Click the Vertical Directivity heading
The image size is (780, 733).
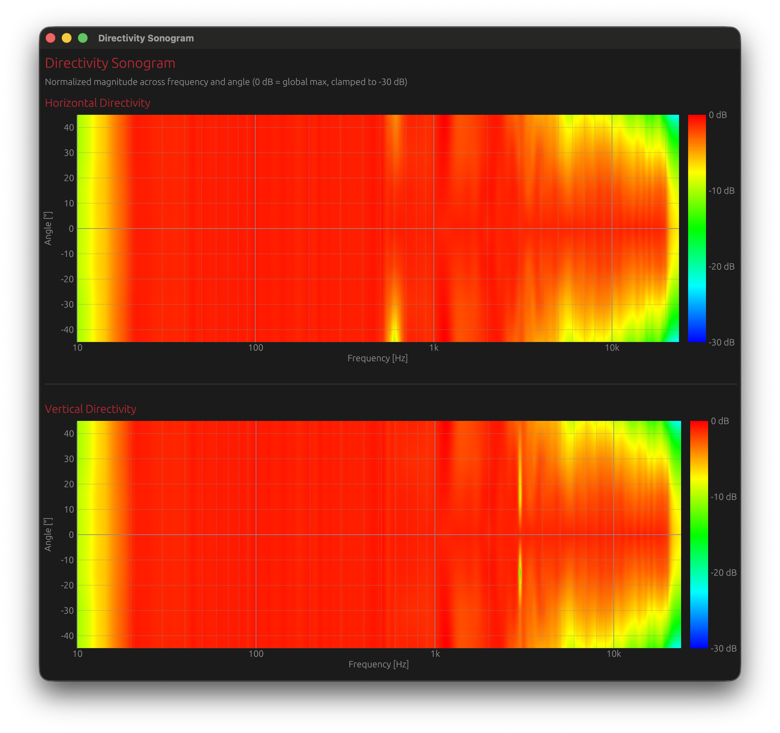coord(90,409)
